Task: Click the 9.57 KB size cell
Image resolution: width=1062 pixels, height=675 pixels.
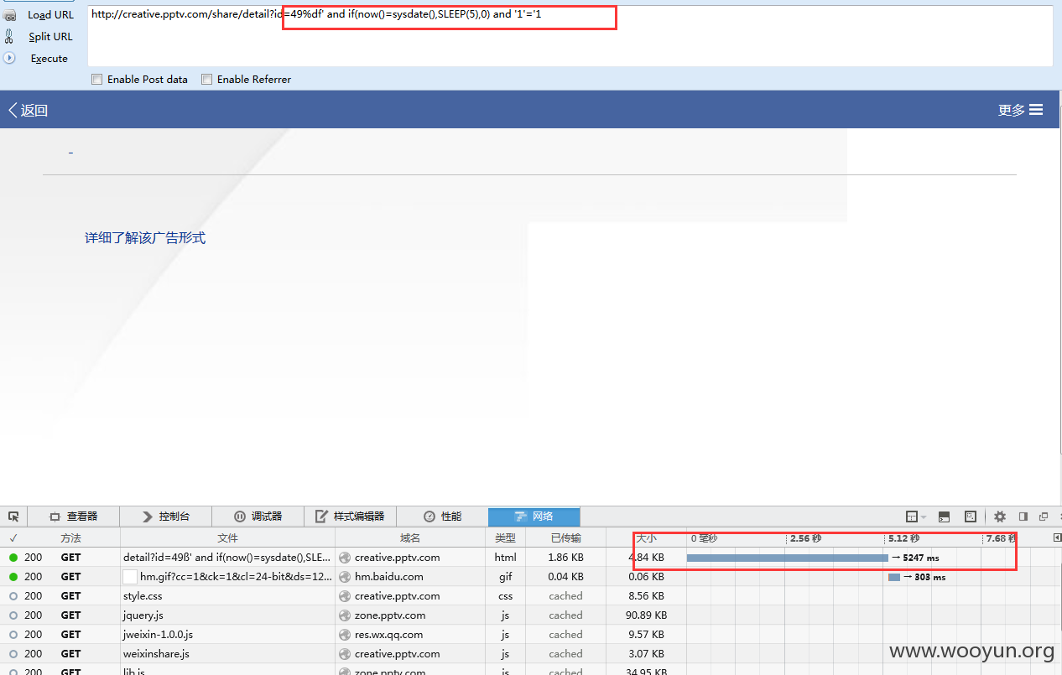Action: click(x=647, y=635)
